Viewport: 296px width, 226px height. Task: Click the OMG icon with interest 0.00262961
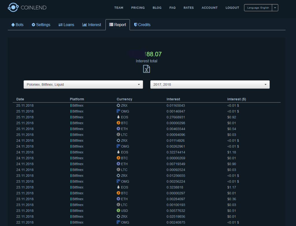click(x=118, y=146)
